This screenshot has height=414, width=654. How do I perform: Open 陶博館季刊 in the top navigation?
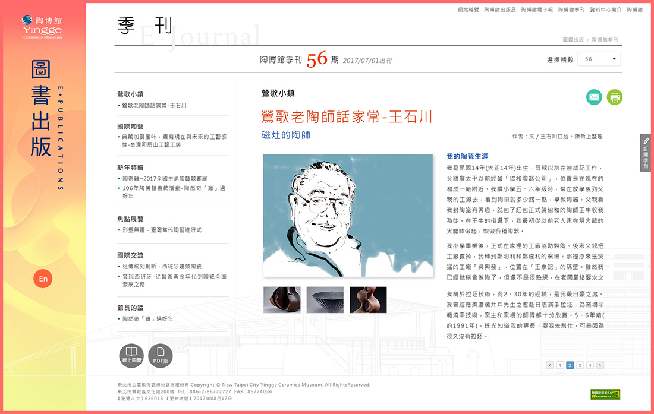pos(571,10)
